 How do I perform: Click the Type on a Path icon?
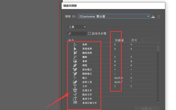click(x=75, y=95)
